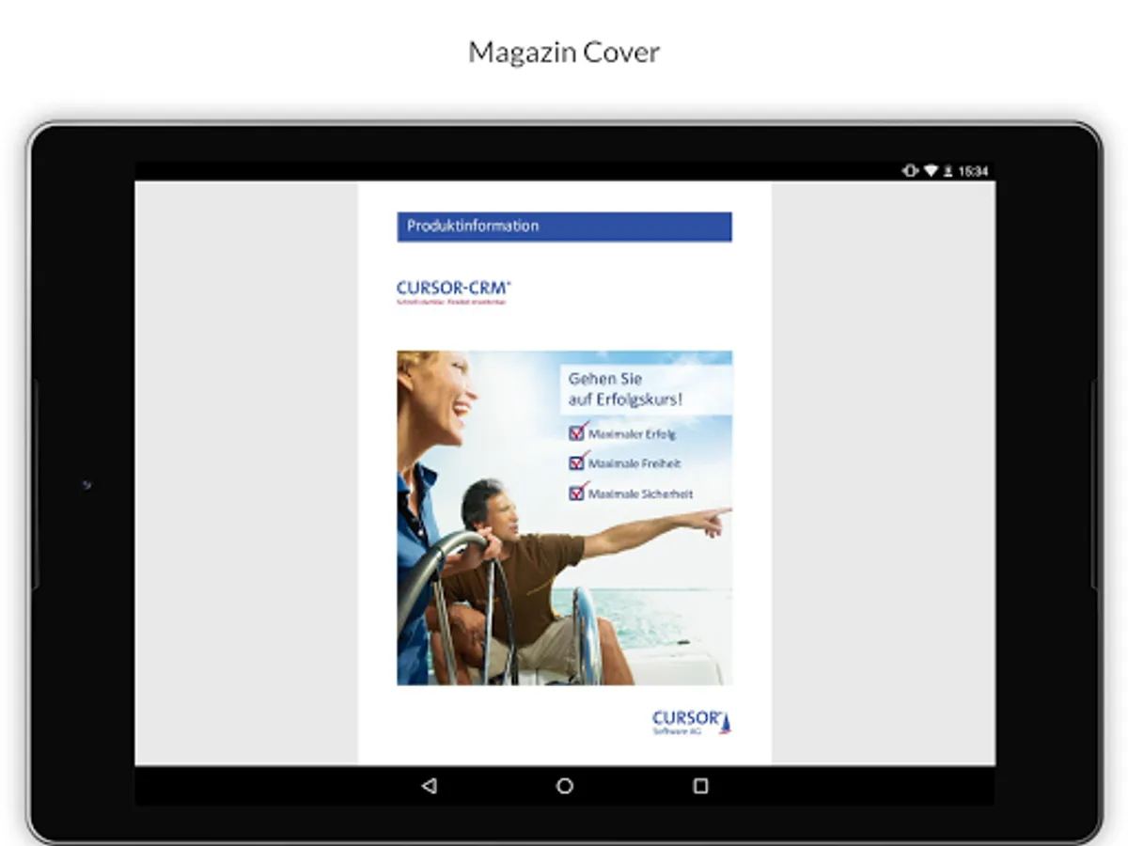Tap the Android recent apps square button
1128x846 pixels.
click(700, 786)
